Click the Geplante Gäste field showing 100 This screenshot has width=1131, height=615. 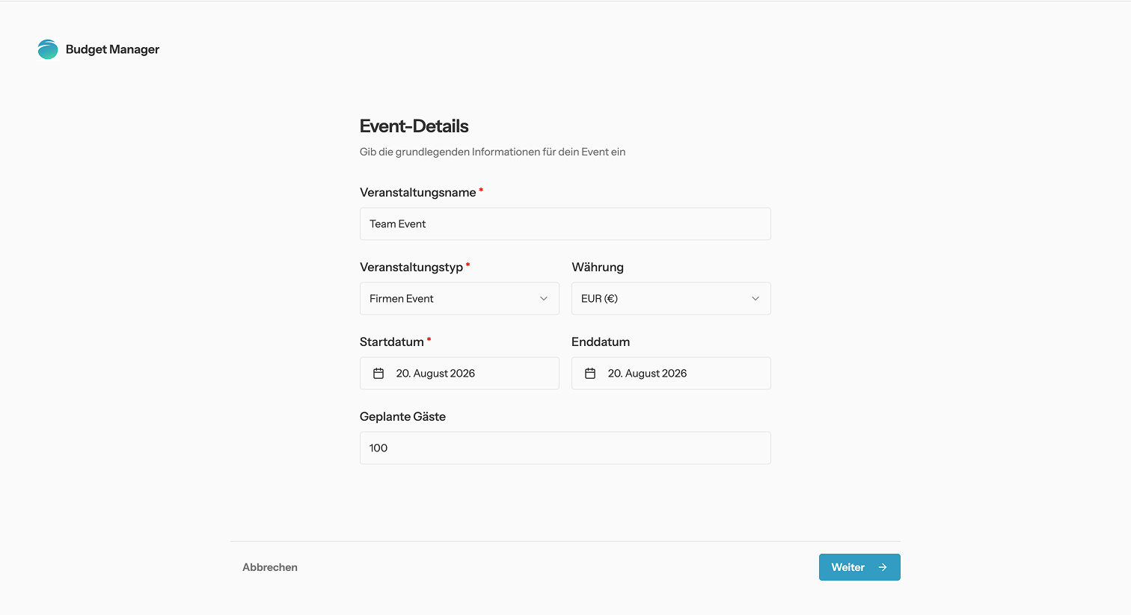coord(565,448)
